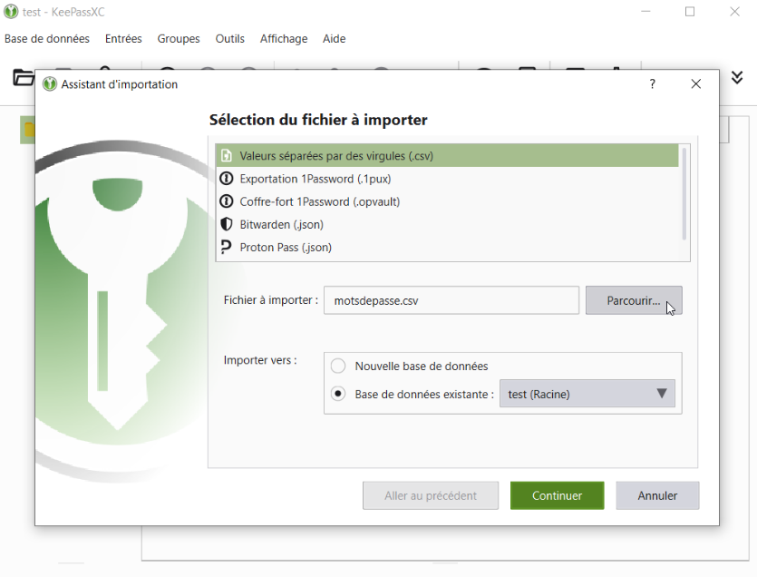Screen dimensions: 757x577
Task: Open database folder icon in toolbar
Action: click(23, 77)
